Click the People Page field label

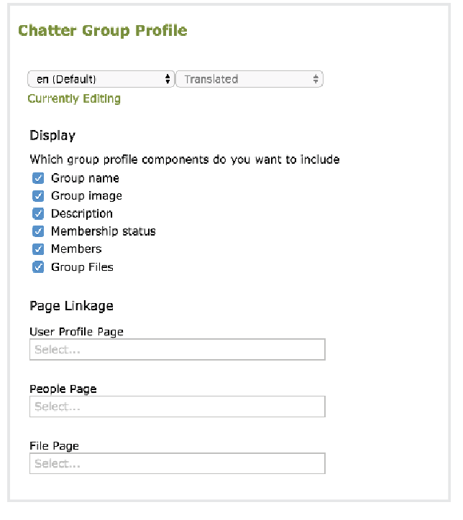(x=63, y=389)
